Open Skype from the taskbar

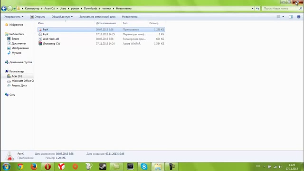coord(144,167)
